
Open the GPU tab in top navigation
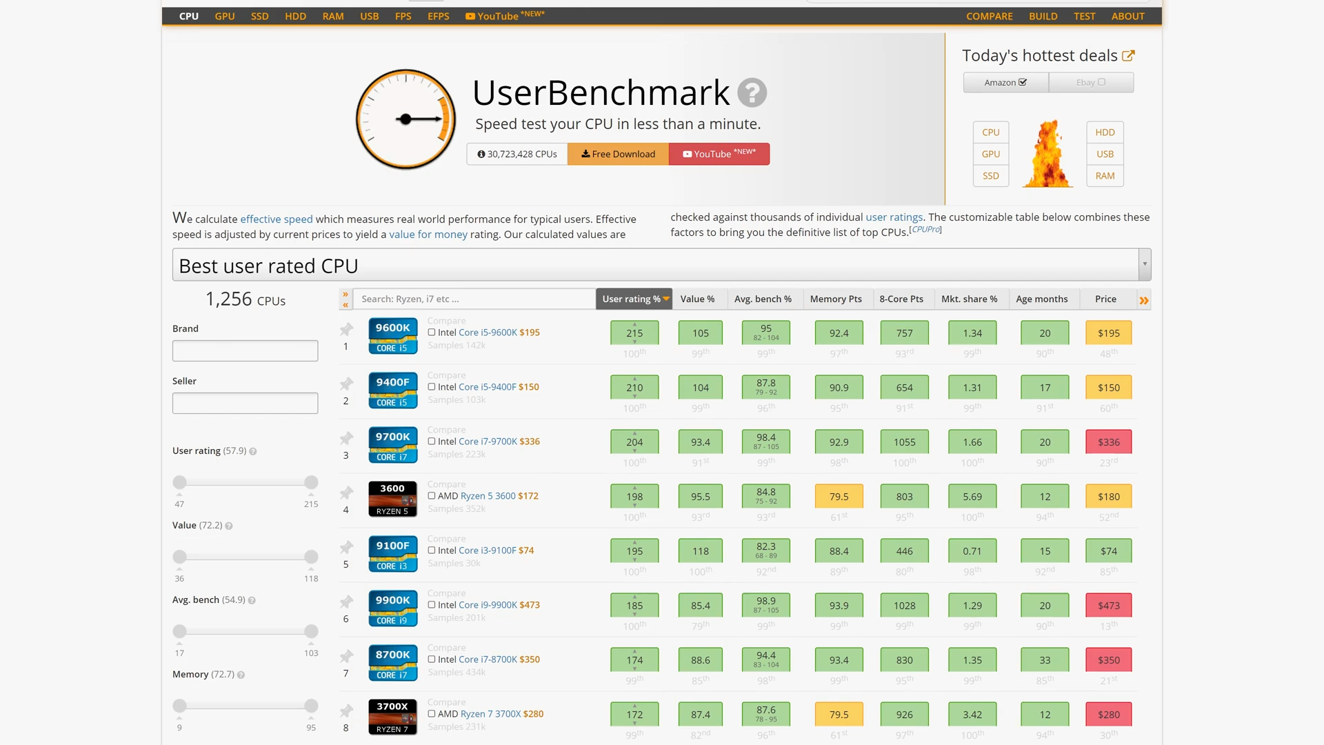[x=225, y=16]
